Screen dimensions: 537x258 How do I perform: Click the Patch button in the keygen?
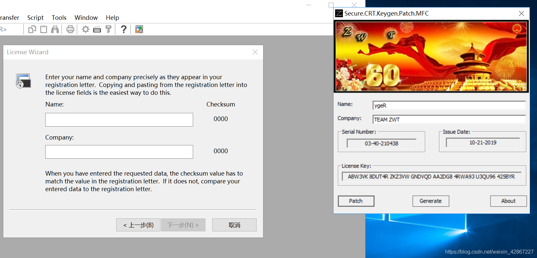[x=356, y=201]
